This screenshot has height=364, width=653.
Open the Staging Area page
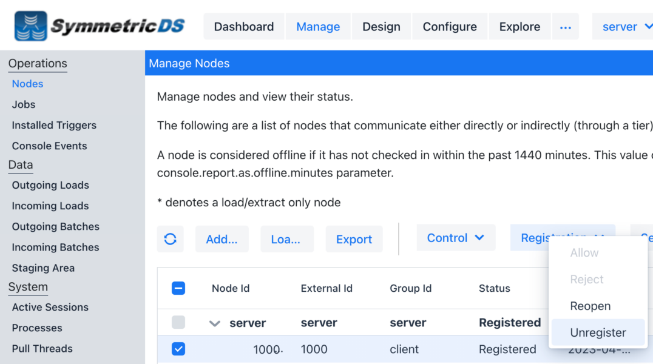[x=43, y=268]
